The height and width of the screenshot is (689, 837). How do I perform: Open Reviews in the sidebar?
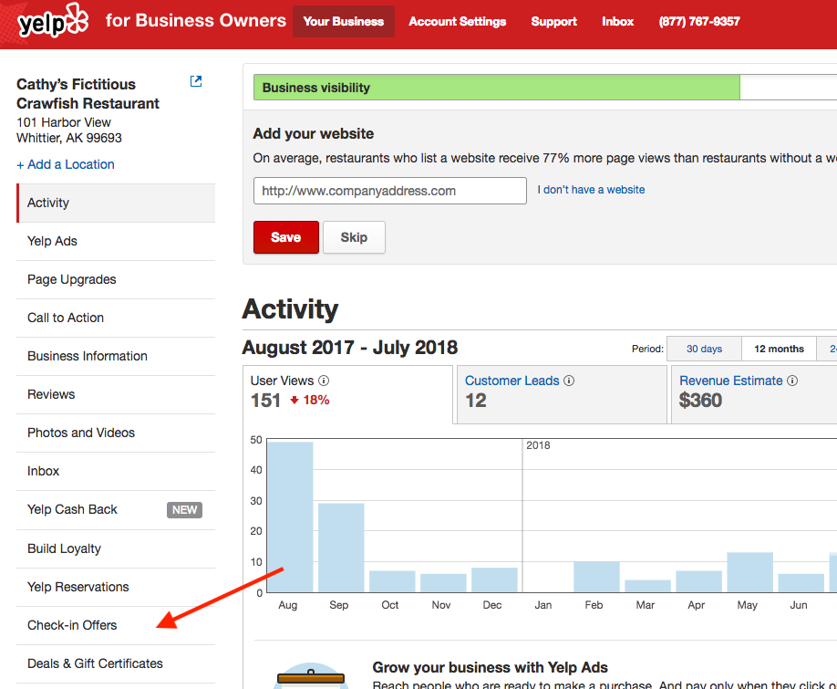click(x=116, y=395)
